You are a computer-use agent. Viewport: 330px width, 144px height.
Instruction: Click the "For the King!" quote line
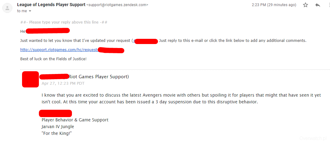[x=57, y=133]
